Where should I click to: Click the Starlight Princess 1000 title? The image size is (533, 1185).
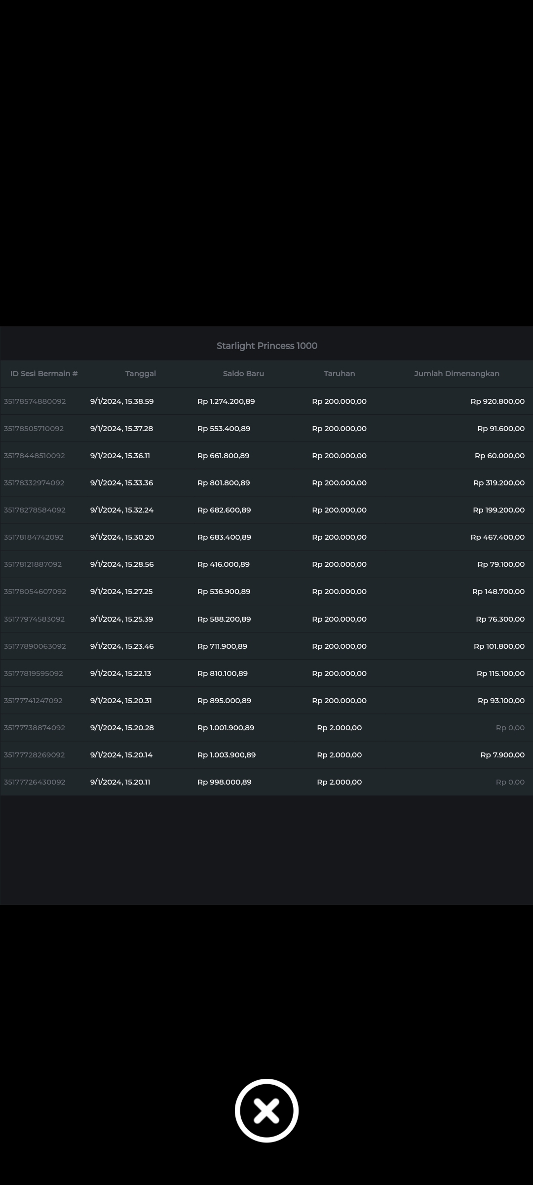266,346
